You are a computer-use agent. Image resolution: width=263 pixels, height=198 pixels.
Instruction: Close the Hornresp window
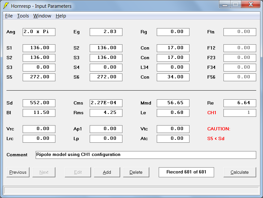pos(251,5)
